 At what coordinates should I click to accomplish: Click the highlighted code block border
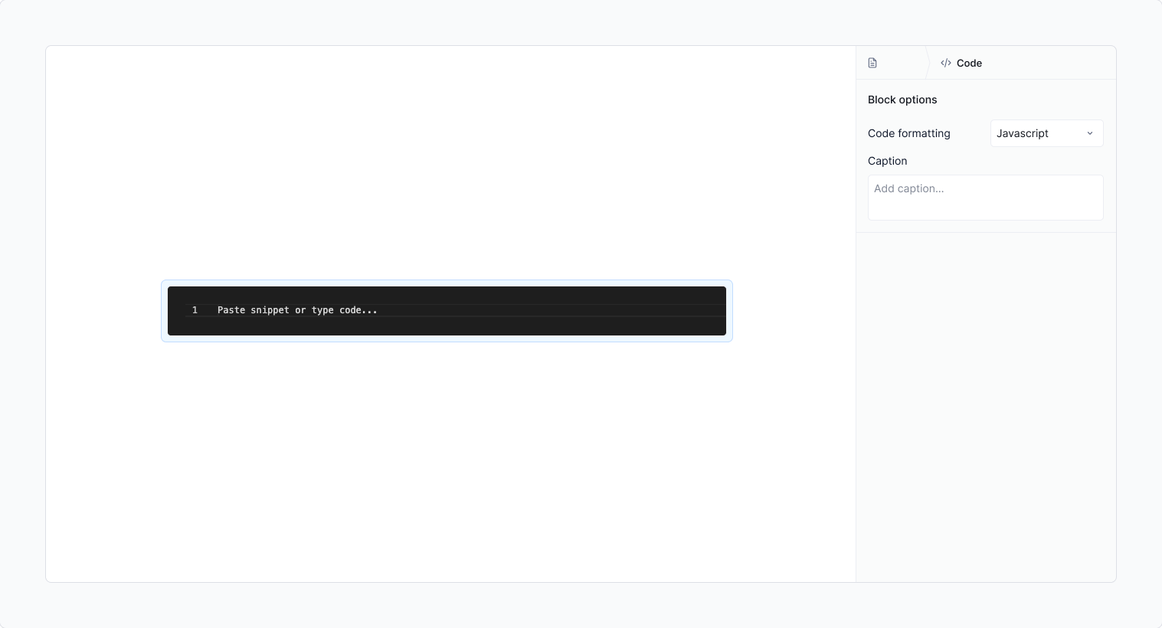[x=447, y=282]
